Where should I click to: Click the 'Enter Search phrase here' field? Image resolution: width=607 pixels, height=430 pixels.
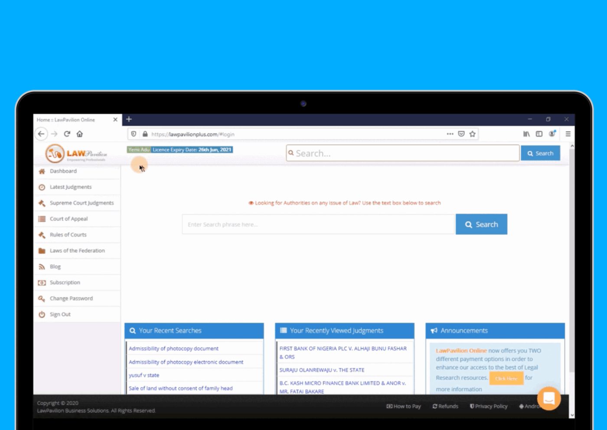click(318, 224)
